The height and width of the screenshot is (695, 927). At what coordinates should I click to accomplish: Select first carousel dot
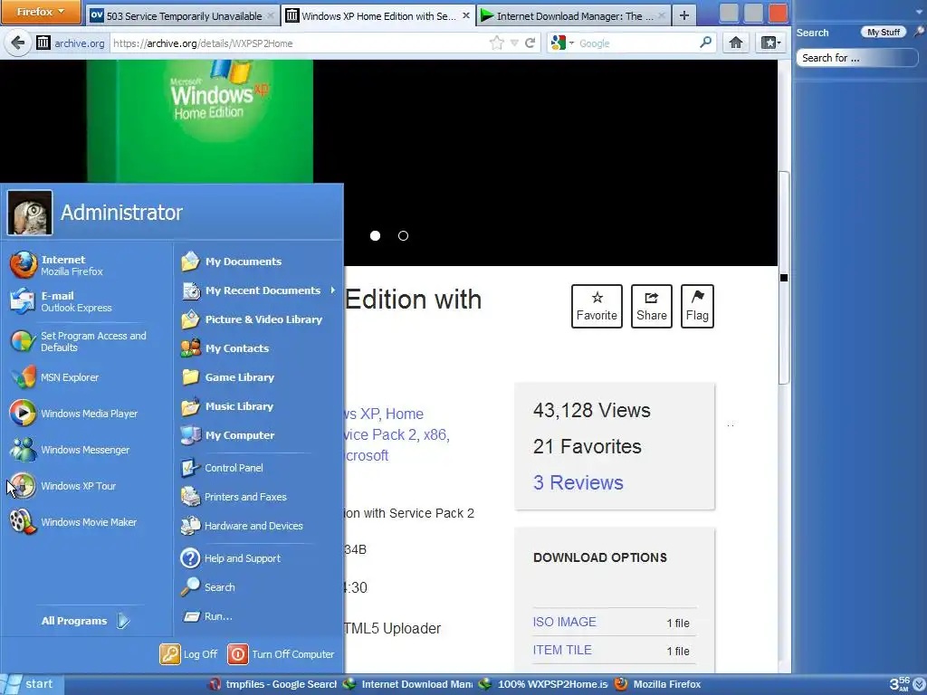coord(375,236)
